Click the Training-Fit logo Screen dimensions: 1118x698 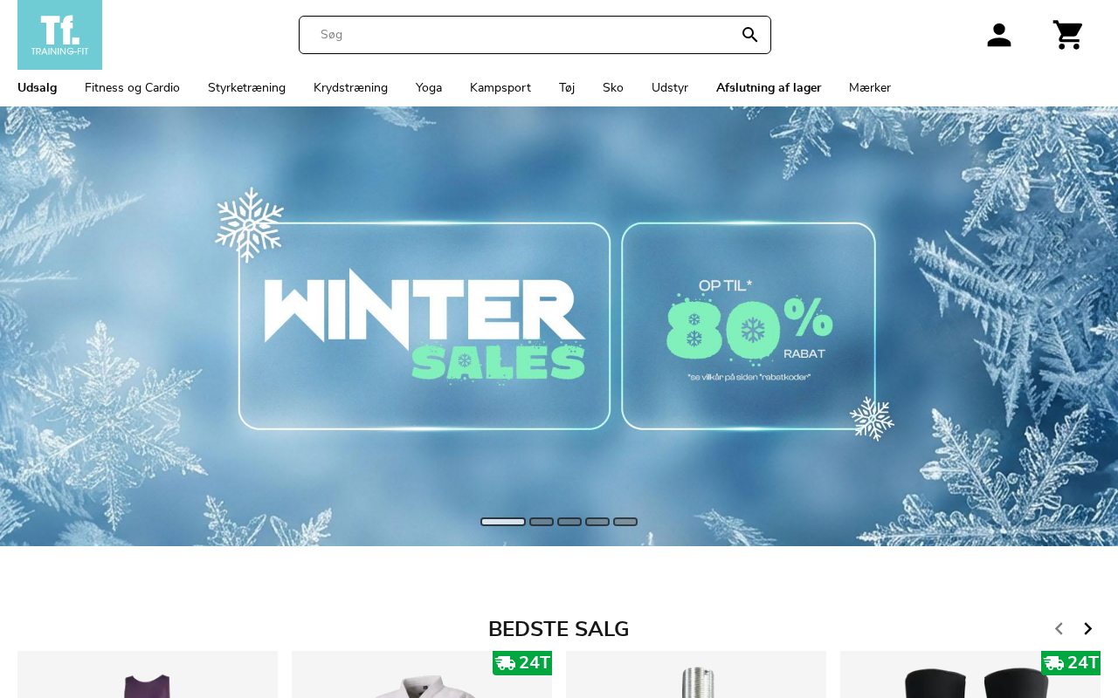pyautogui.click(x=59, y=35)
